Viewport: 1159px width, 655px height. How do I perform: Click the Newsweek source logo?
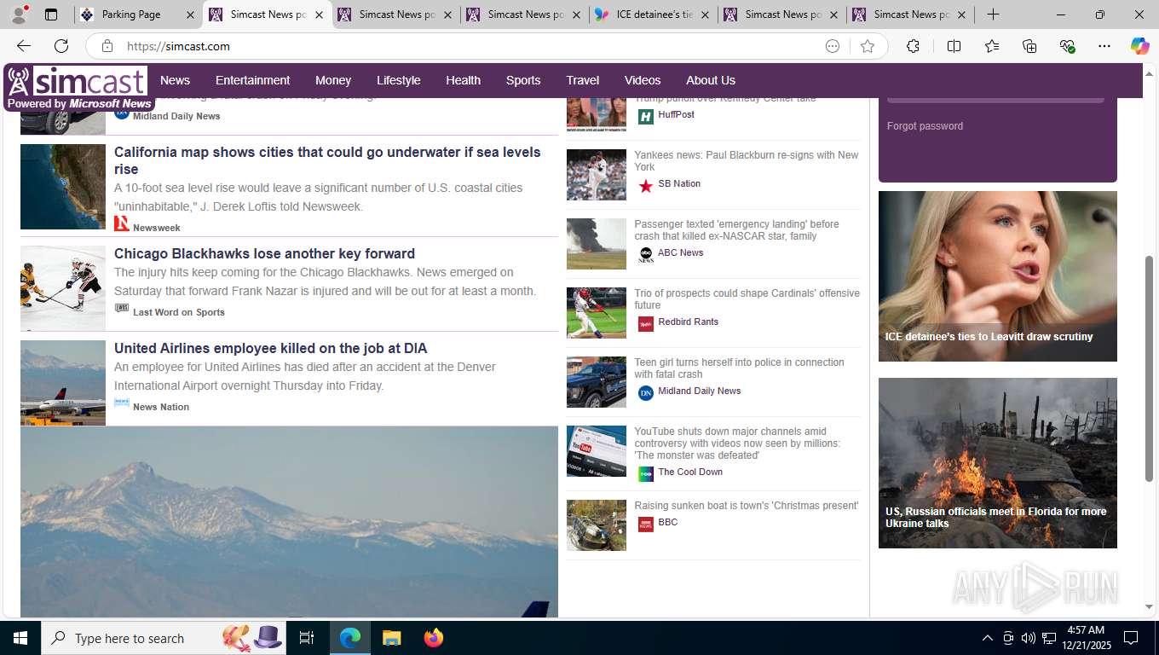(x=122, y=223)
